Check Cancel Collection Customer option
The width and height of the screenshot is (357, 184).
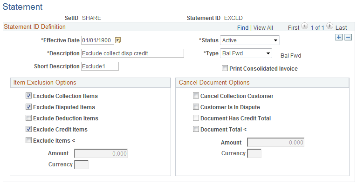196,96
